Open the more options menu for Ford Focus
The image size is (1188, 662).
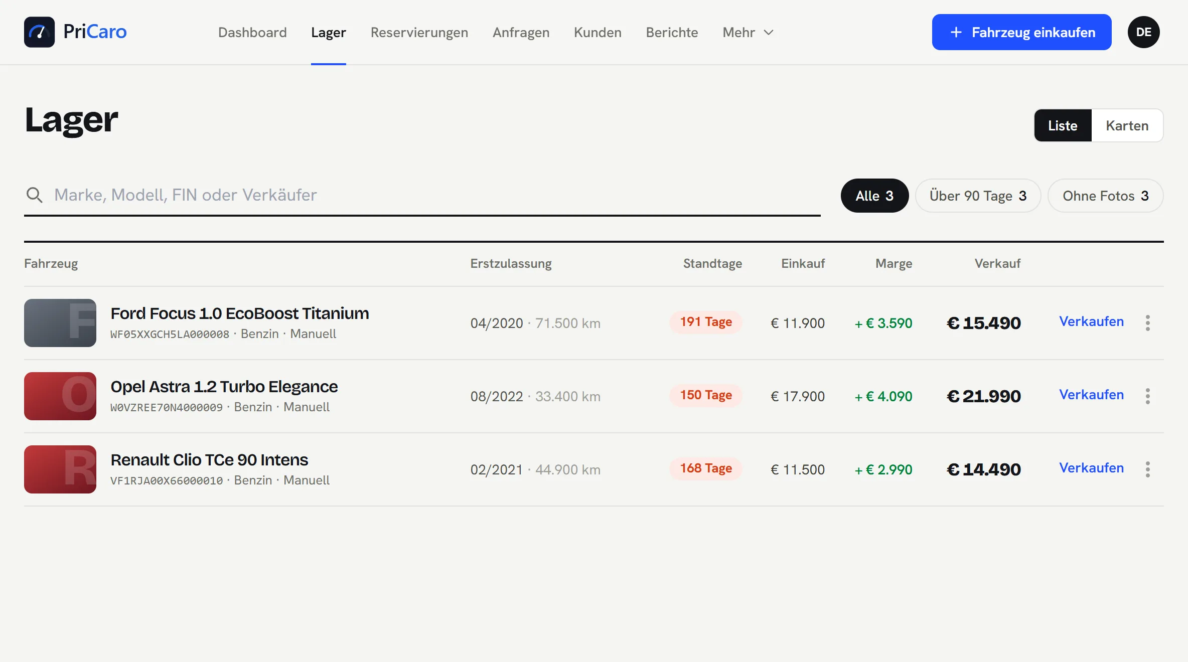tap(1147, 322)
